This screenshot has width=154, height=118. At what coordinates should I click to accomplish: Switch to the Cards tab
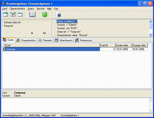[x=8, y=40]
